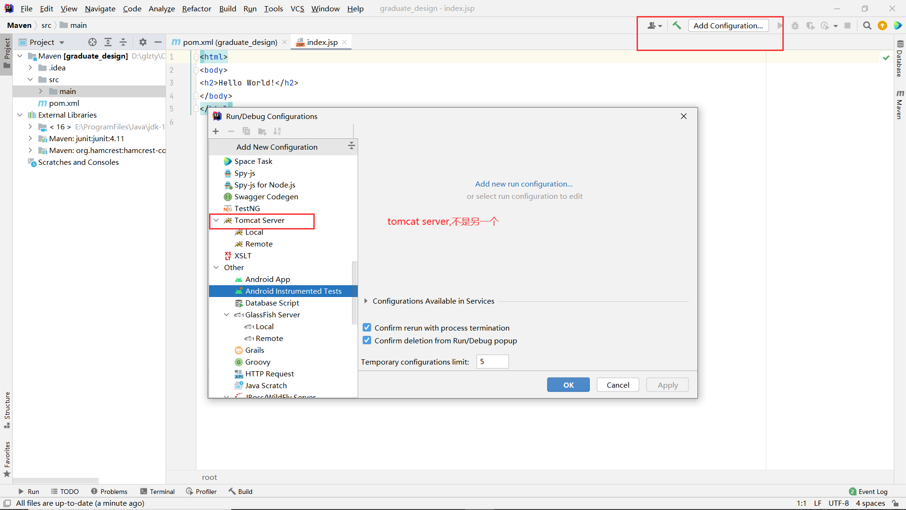This screenshot has width=906, height=510.
Task: Click the Tomcat Server Local option
Action: point(254,232)
